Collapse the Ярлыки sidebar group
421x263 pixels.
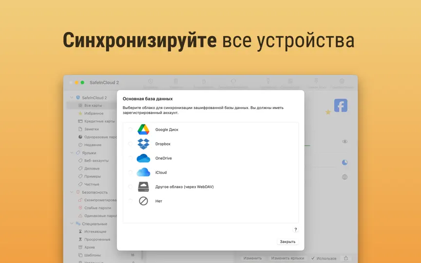72,153
